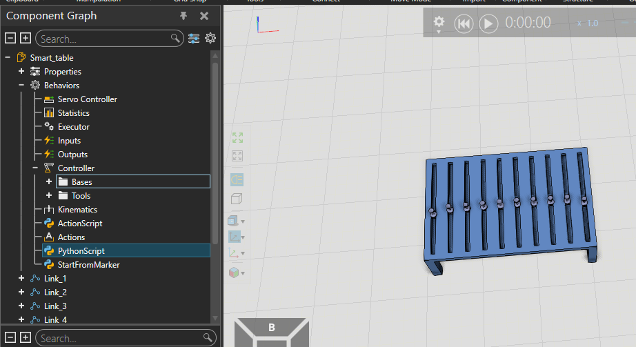The image size is (636, 347).
Task: Click the tree scrollbar down arrow
Action: [x=215, y=319]
